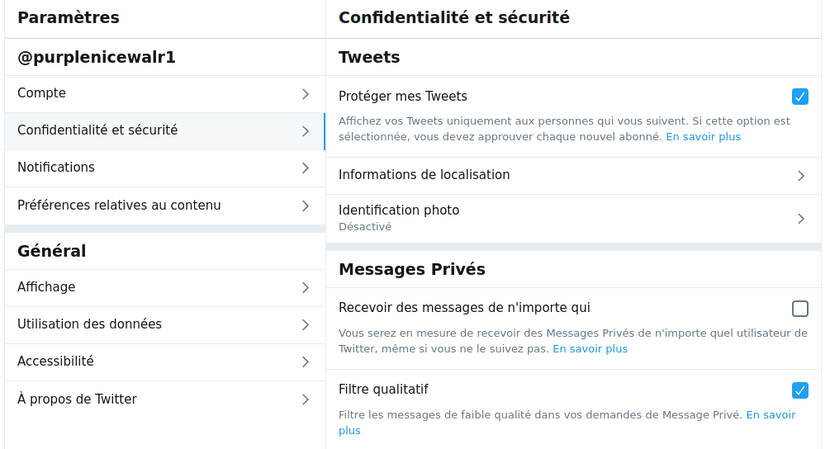Uncheck the Protéger mes Tweets checkbox
Image resolution: width=830 pixels, height=449 pixels.
tap(799, 97)
